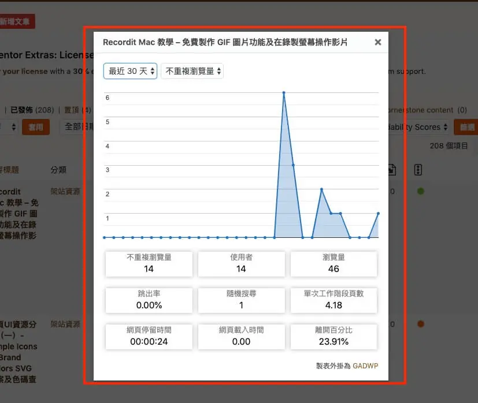Select the 使用者 14 stat card
Screen dimensions: 478x403
(241, 264)
